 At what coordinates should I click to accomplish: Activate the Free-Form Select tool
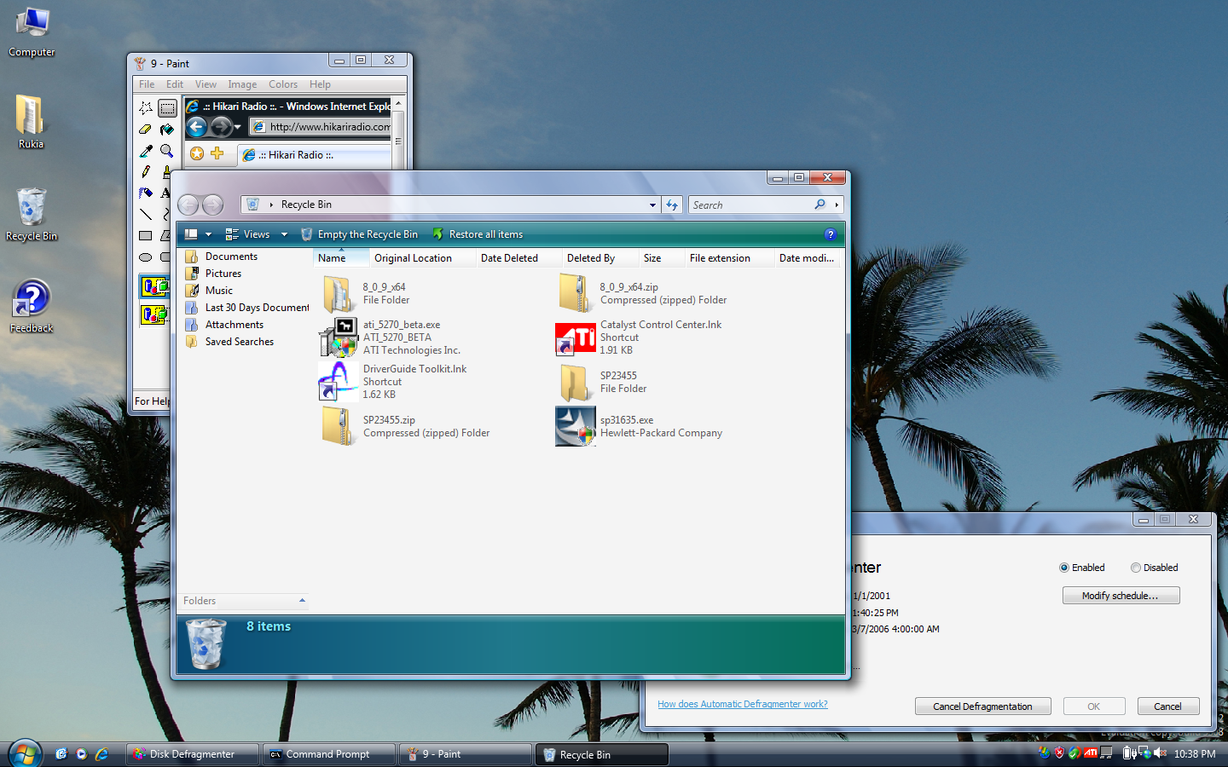click(x=146, y=108)
